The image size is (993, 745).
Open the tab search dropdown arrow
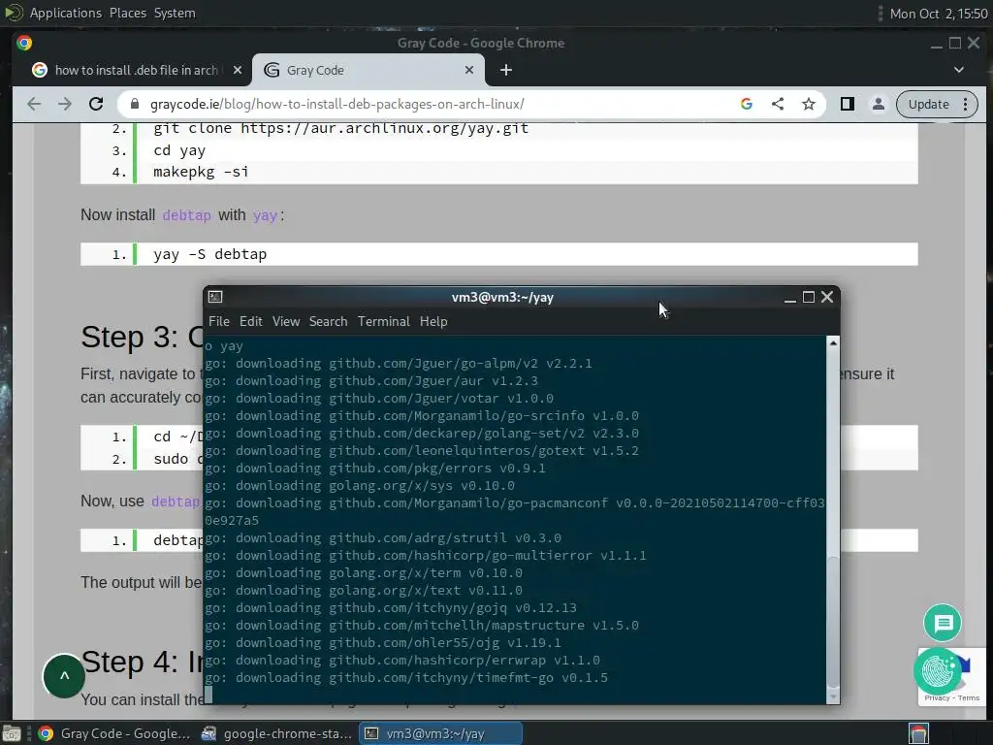[x=959, y=70]
